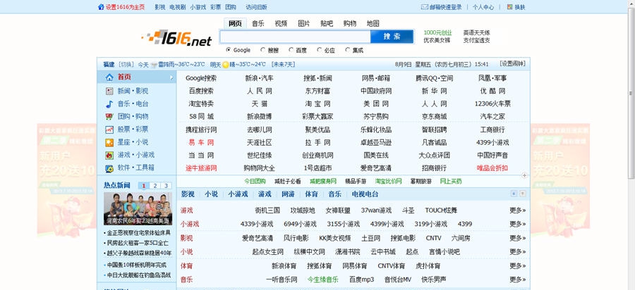This screenshot has width=635, height=290.
Task: Click the 星座·小说 star icon
Action: click(109, 142)
